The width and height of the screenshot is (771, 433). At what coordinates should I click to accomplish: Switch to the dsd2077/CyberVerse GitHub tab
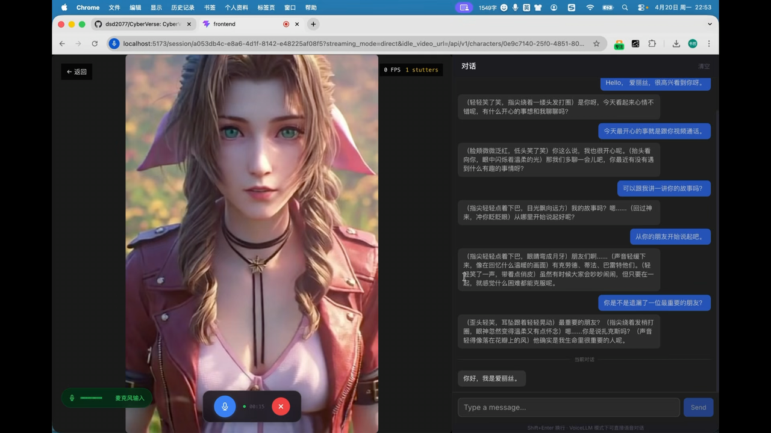142,24
